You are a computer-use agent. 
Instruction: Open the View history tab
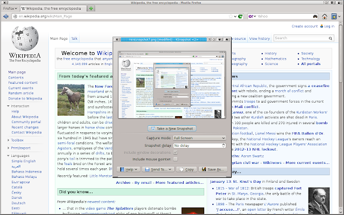(x=260, y=39)
